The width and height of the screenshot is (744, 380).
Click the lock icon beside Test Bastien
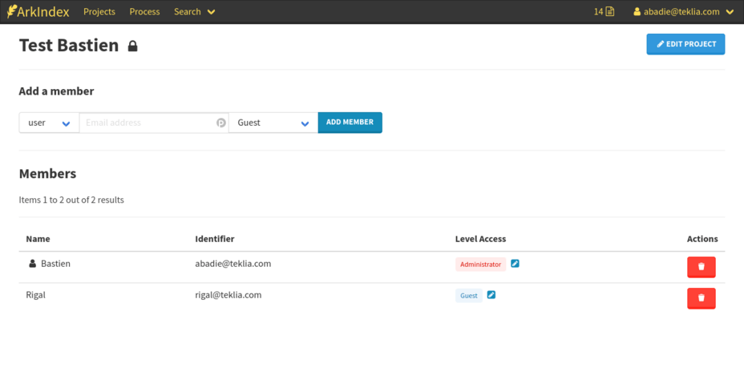click(x=133, y=46)
